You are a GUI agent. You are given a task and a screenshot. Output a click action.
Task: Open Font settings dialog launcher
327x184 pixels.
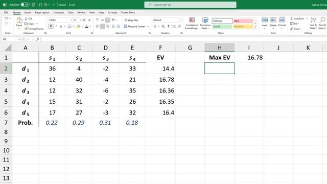pyautogui.click(x=92, y=33)
